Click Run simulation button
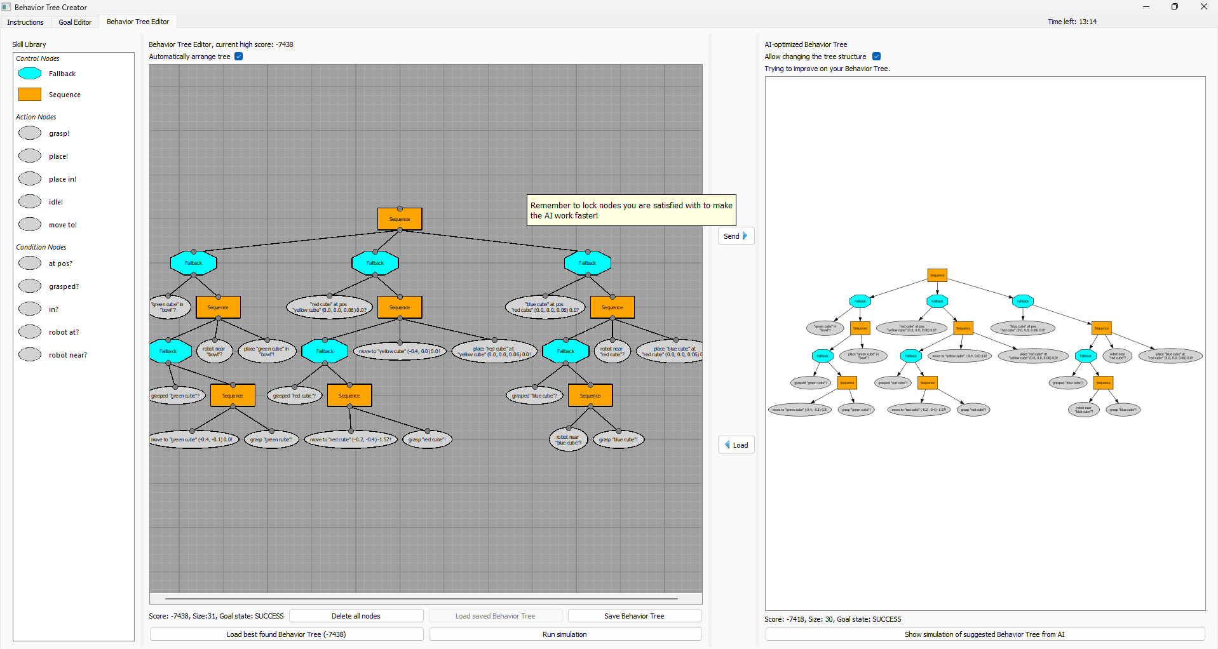The width and height of the screenshot is (1218, 649). pyautogui.click(x=565, y=634)
